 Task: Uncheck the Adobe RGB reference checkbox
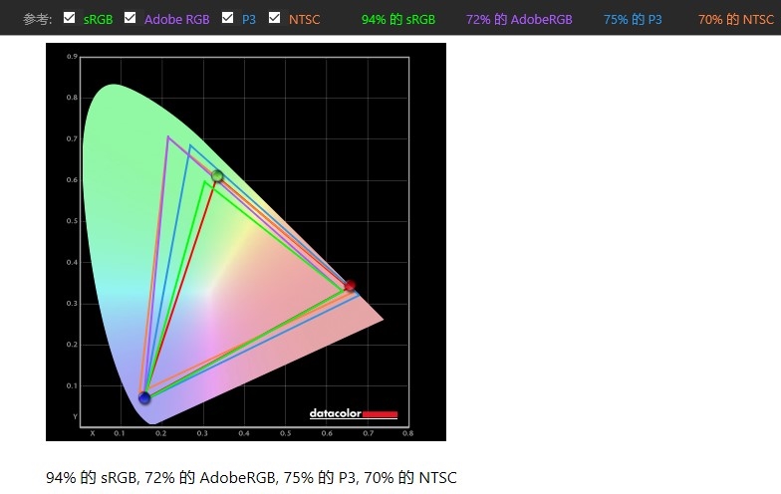pyautogui.click(x=130, y=18)
